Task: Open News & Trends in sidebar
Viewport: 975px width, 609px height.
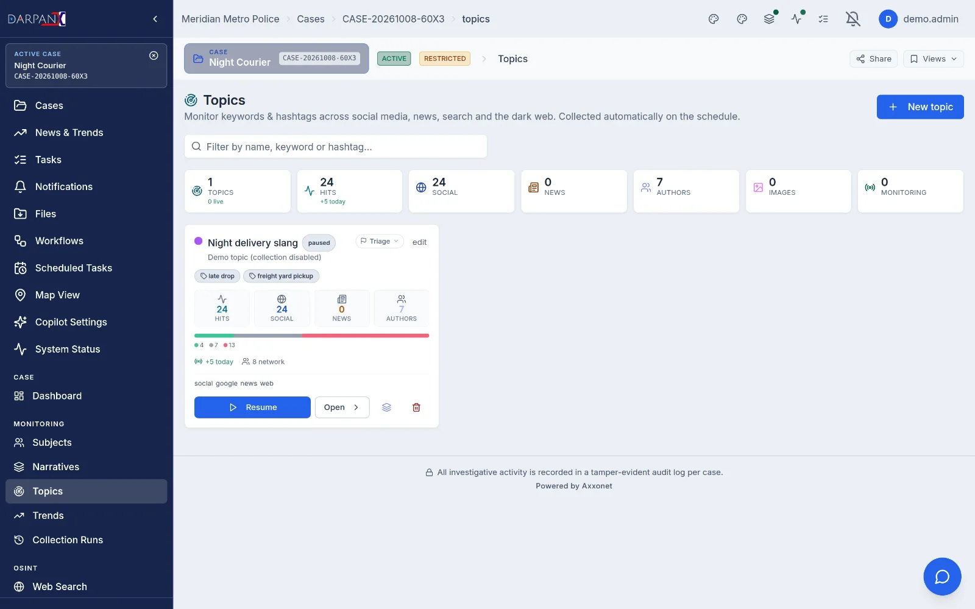Action: tap(86, 133)
